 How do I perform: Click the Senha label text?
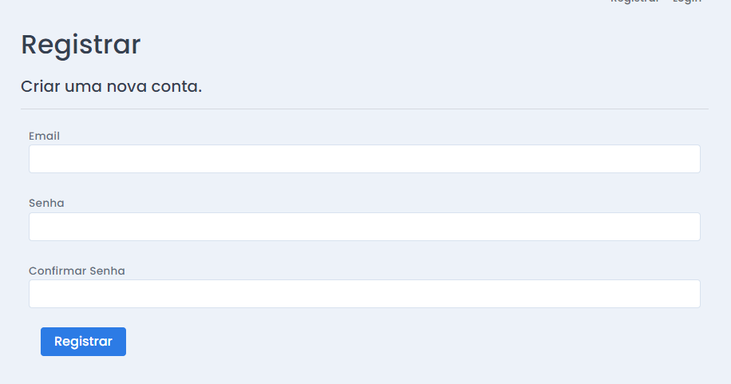coord(46,204)
